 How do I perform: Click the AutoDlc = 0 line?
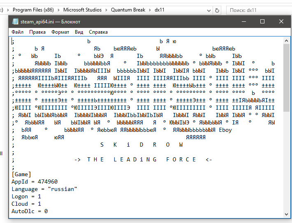click(x=30, y=211)
